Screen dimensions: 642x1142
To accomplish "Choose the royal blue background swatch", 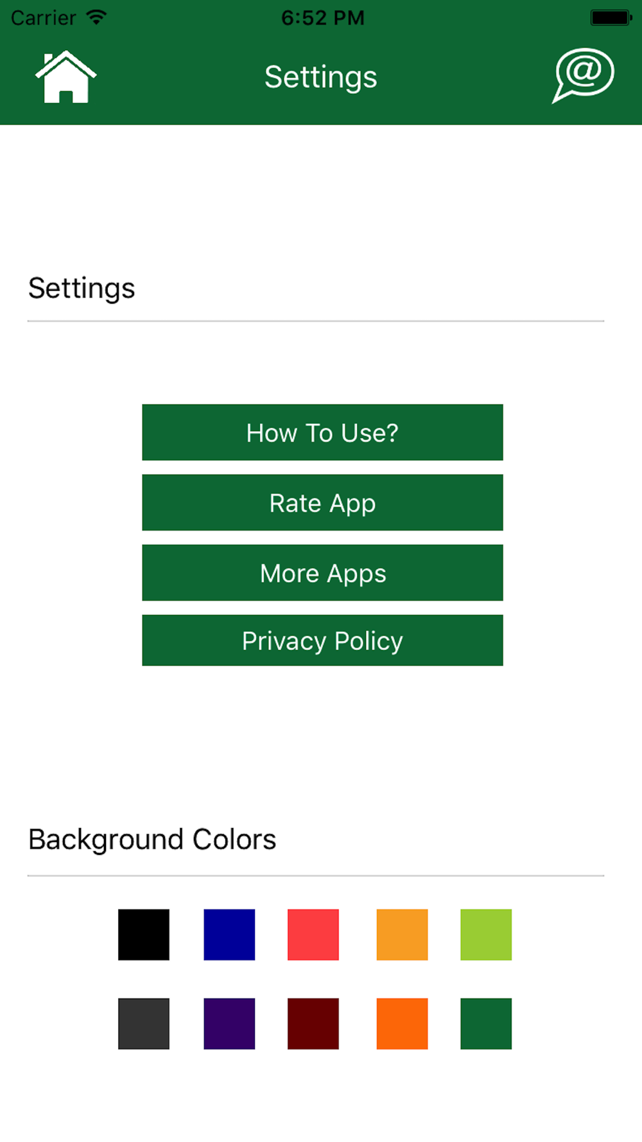I will tap(229, 935).
